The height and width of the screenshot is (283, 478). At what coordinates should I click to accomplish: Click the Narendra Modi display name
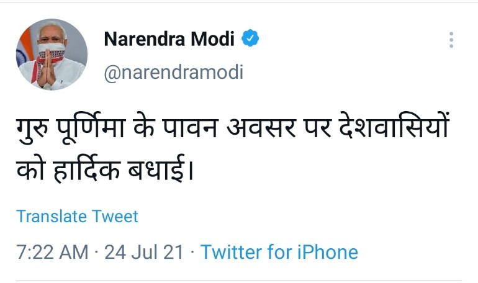pos(169,39)
